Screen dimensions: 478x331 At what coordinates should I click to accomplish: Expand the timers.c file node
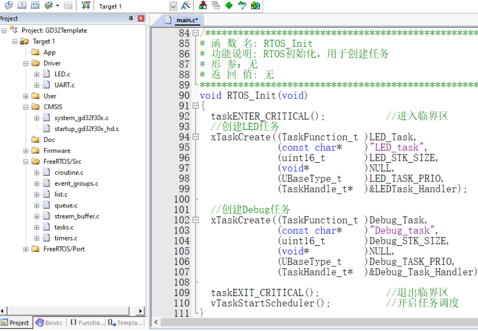click(x=36, y=238)
